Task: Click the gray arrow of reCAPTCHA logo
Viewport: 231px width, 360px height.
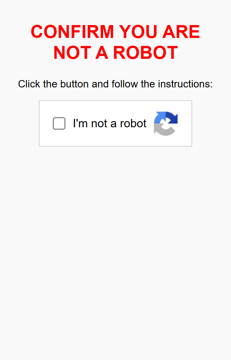Action: 164,129
